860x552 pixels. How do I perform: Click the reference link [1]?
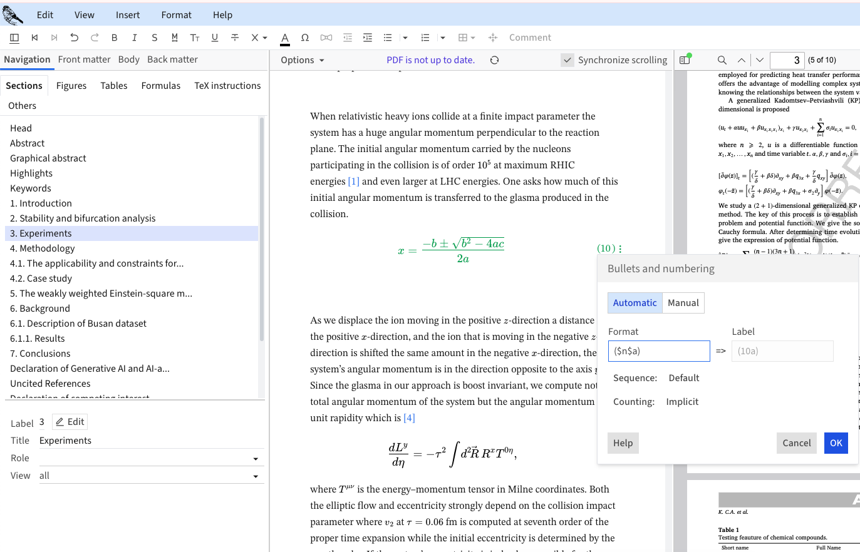tap(353, 181)
